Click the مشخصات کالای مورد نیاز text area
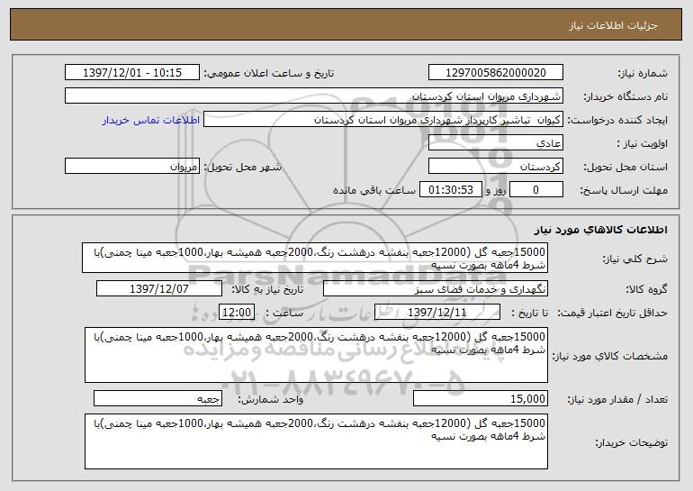Screen dimensions: 693x491 [x=316, y=355]
